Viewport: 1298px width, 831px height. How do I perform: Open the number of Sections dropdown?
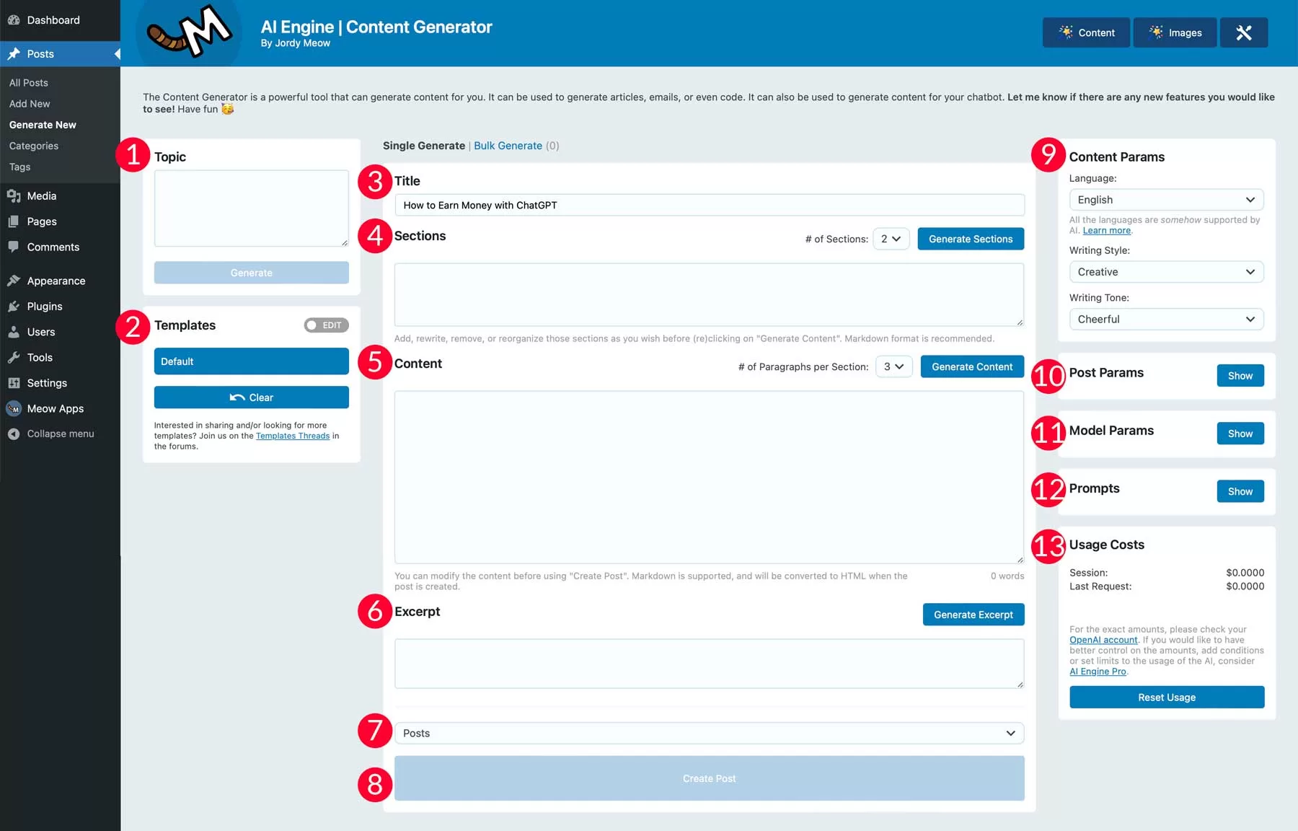pyautogui.click(x=891, y=239)
